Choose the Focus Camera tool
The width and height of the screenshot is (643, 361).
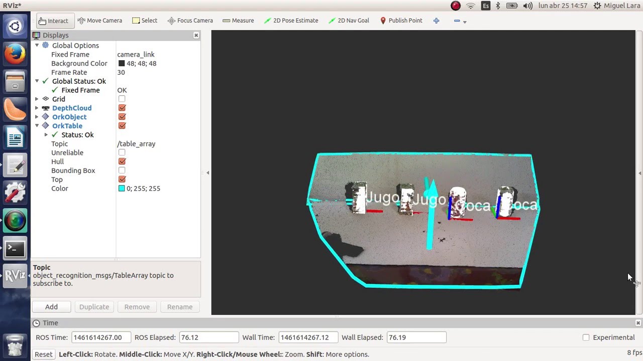[x=190, y=21]
